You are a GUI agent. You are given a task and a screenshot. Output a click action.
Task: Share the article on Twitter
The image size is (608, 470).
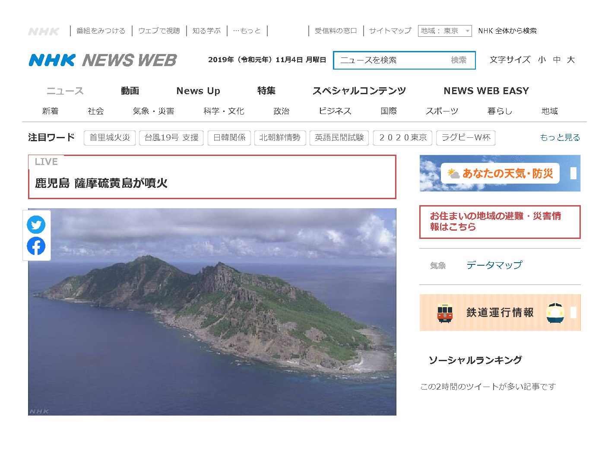point(36,225)
